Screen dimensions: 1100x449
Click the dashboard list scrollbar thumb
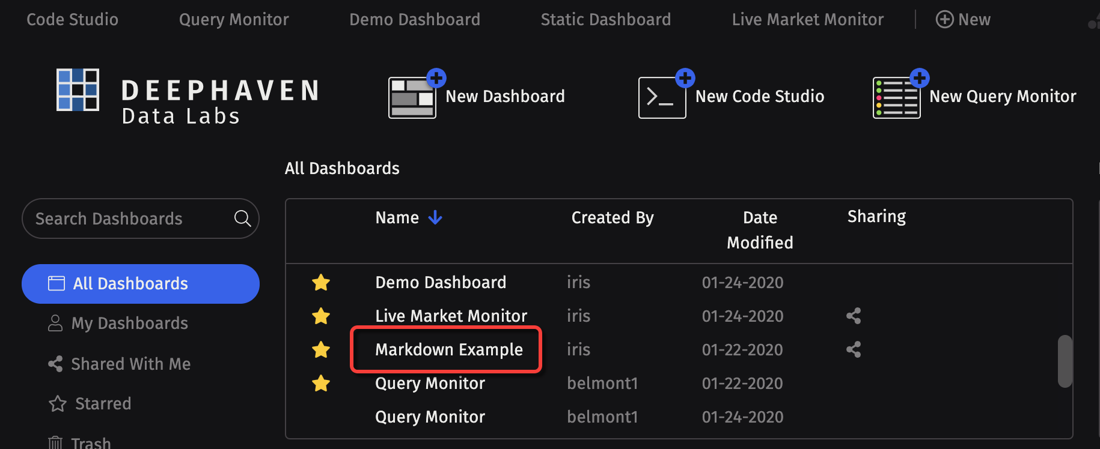point(1065,361)
